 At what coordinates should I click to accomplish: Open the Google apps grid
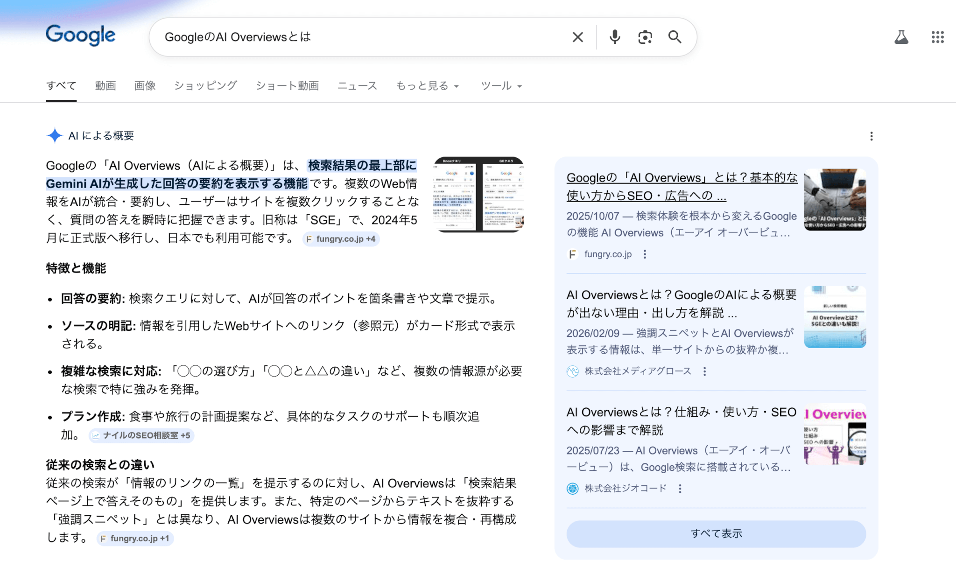[937, 37]
